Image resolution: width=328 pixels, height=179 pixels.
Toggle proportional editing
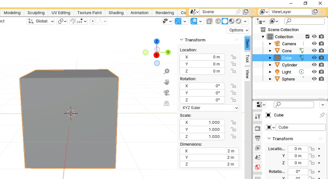coord(93,21)
